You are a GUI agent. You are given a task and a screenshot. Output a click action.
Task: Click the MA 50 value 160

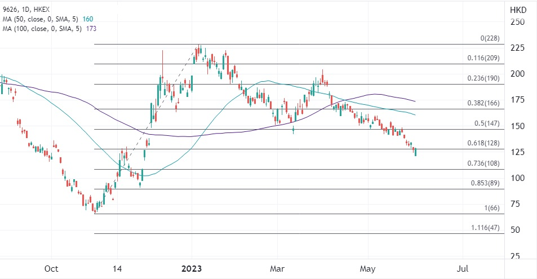click(88, 19)
